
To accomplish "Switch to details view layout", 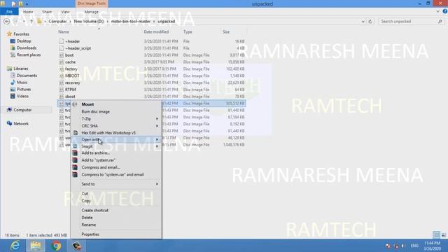I will [x=436, y=235].
